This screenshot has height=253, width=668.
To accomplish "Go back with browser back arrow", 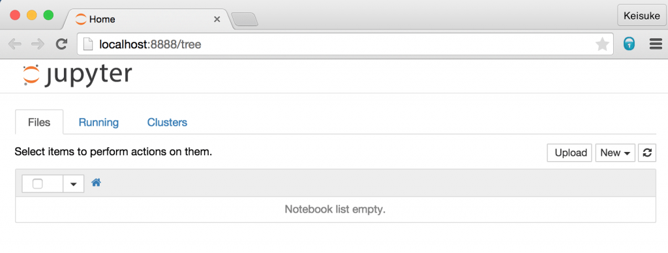I will coord(15,44).
